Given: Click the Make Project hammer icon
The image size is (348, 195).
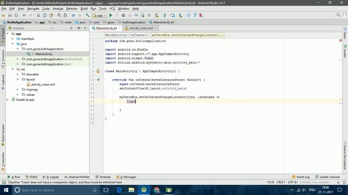Looking at the screenshot, I should click(x=88, y=15).
